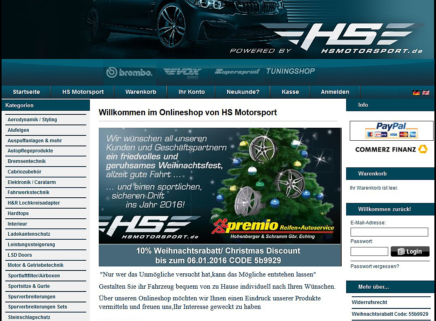Open the Tuningshop banner logo

coord(290,71)
